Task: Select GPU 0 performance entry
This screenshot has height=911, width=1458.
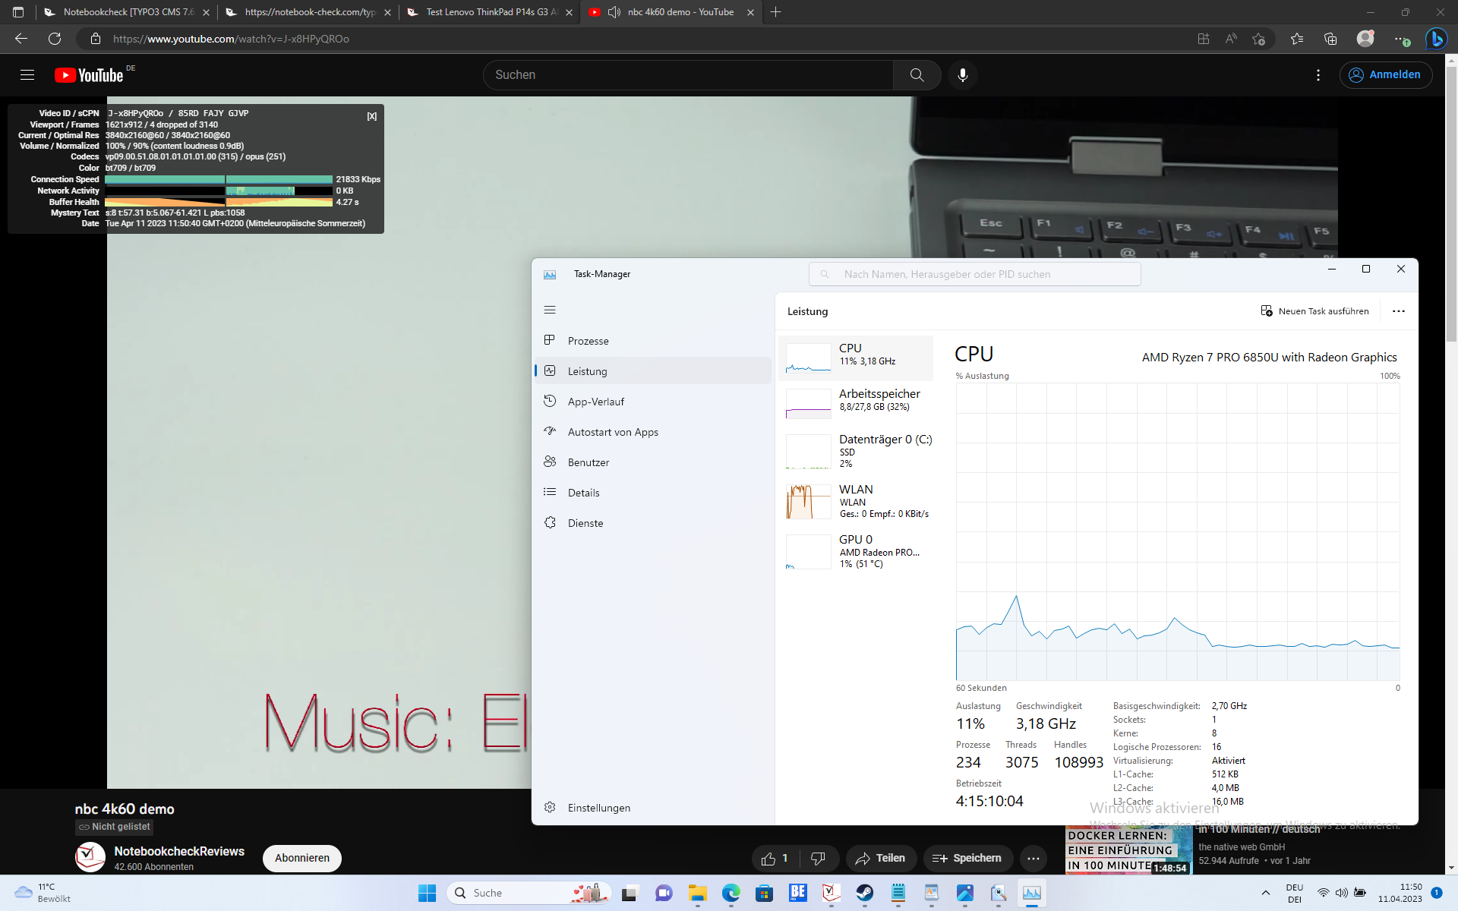Action: click(857, 551)
